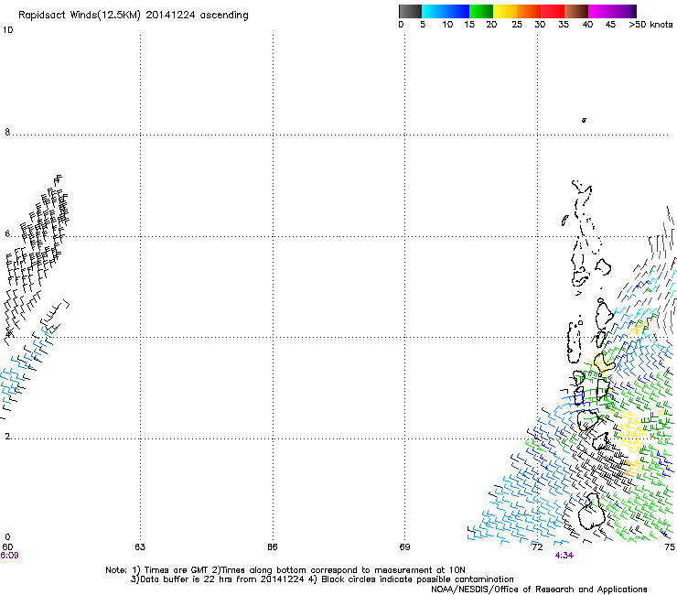Click the longitude "66" axis label

(272, 547)
